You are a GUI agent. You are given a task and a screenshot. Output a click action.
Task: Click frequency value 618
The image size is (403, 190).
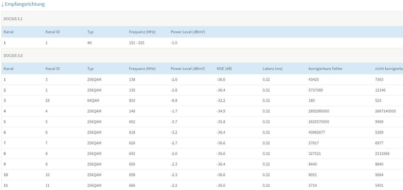click(132, 132)
